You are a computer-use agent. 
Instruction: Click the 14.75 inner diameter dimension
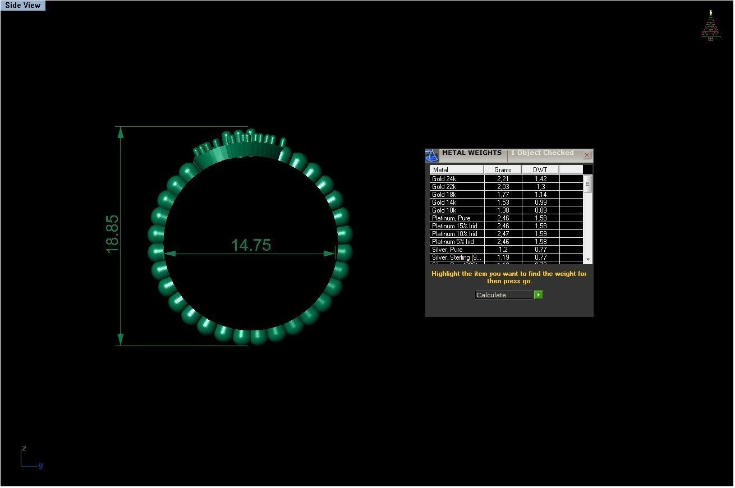click(251, 245)
